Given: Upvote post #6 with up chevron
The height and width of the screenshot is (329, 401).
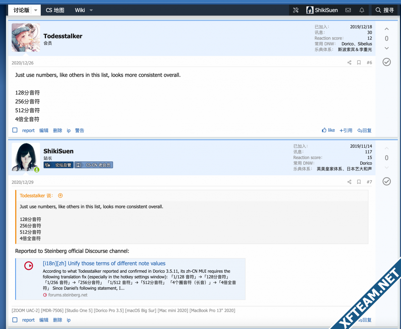Looking at the screenshot, I should pos(387,29).
